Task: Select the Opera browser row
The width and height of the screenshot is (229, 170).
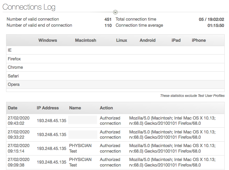Action: 14,84
